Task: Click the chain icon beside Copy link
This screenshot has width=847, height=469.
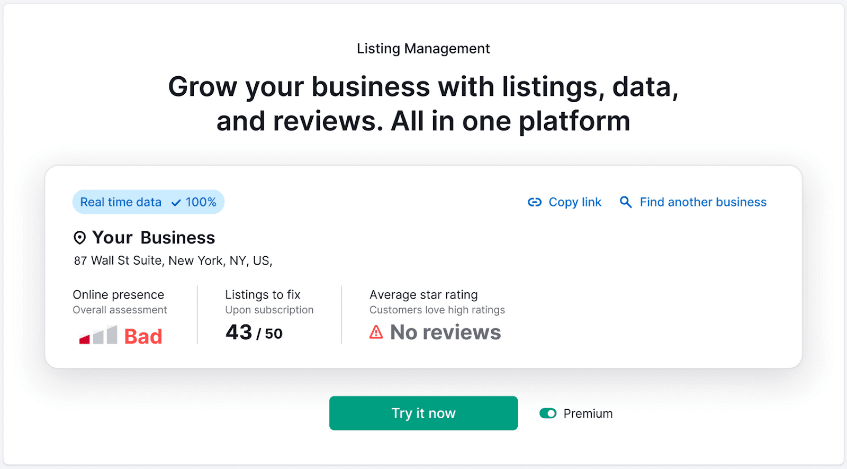Action: coord(535,202)
